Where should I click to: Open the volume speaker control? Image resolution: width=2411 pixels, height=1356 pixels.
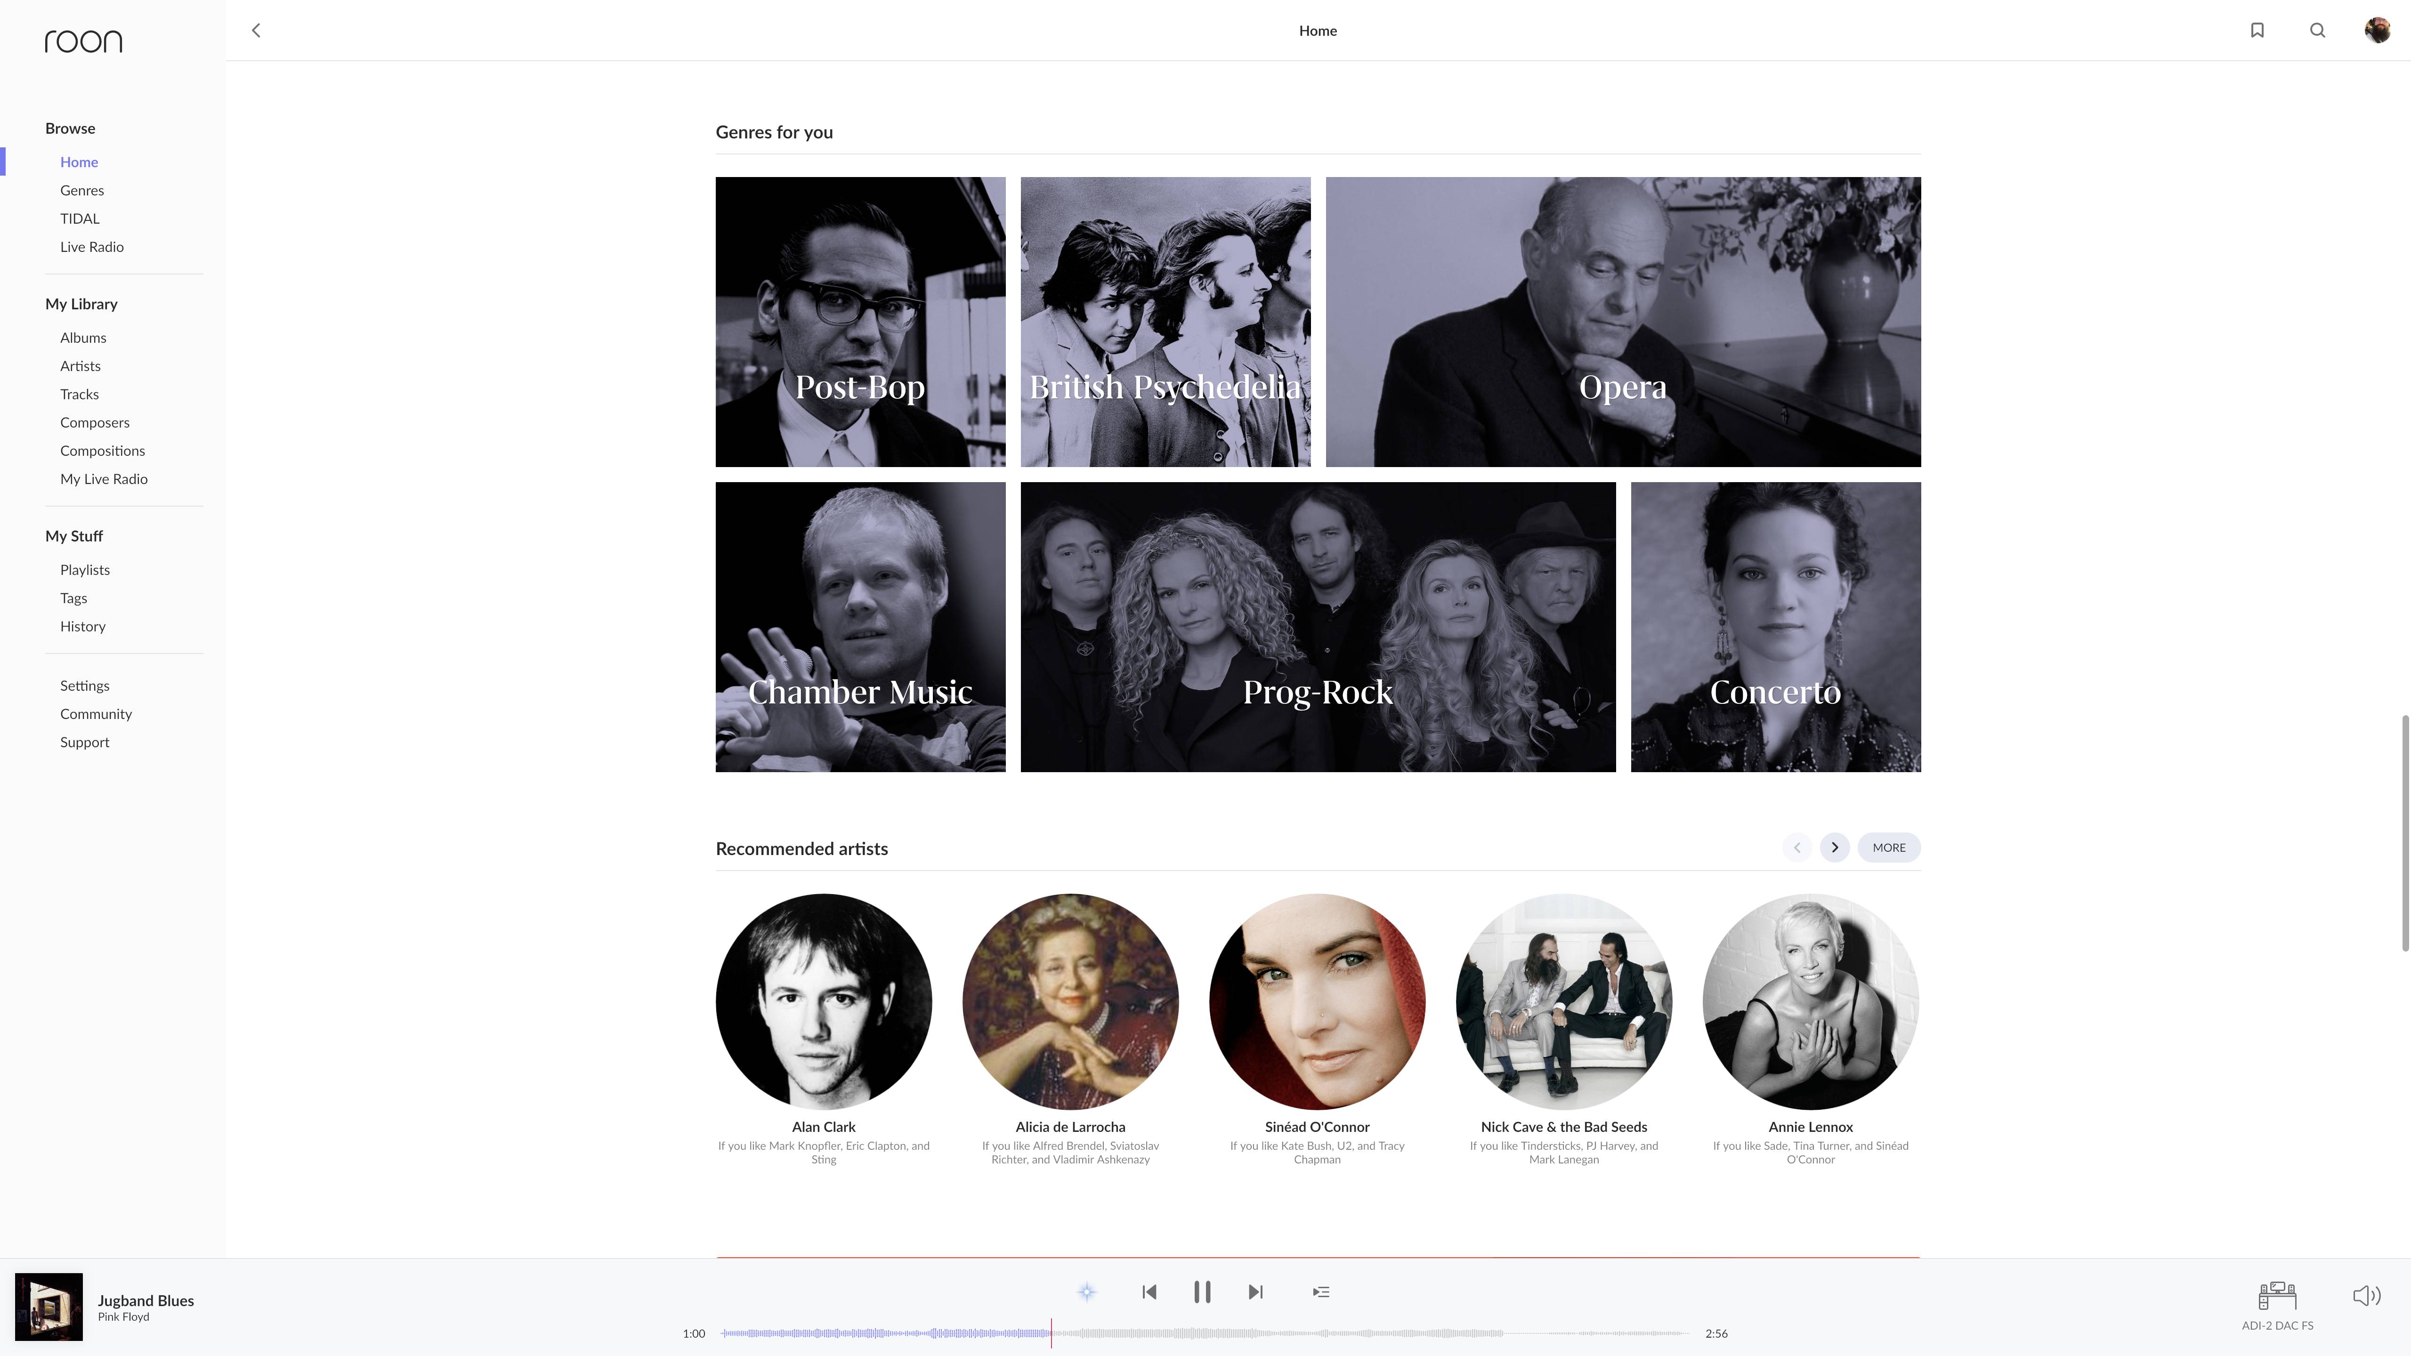coord(2367,1295)
